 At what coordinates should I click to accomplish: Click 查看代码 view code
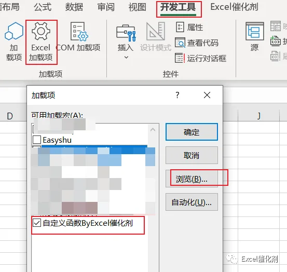(197, 43)
